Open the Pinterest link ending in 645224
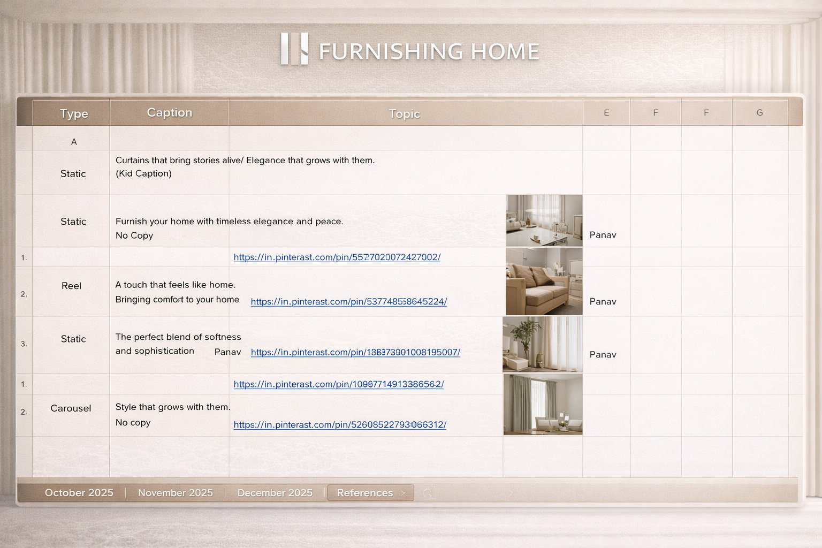The width and height of the screenshot is (822, 548). (x=349, y=302)
